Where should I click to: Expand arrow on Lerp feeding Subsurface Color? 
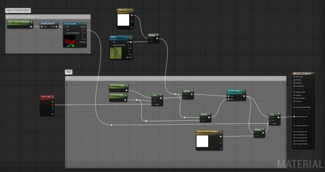(x=279, y=114)
